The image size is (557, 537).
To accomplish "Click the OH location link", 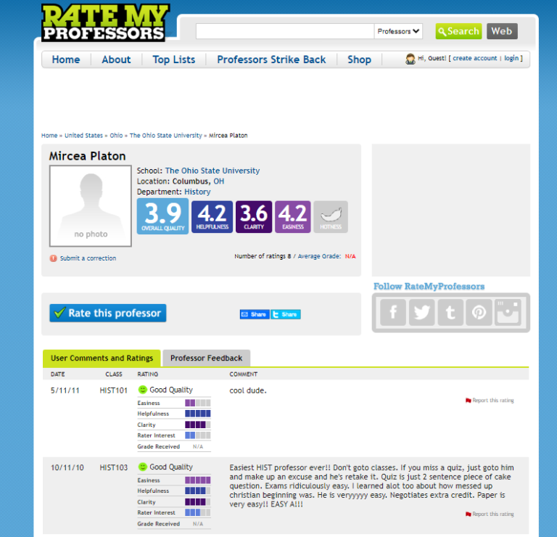I will pos(218,181).
